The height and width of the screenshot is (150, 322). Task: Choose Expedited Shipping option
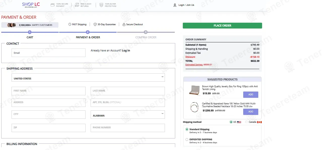187,139
